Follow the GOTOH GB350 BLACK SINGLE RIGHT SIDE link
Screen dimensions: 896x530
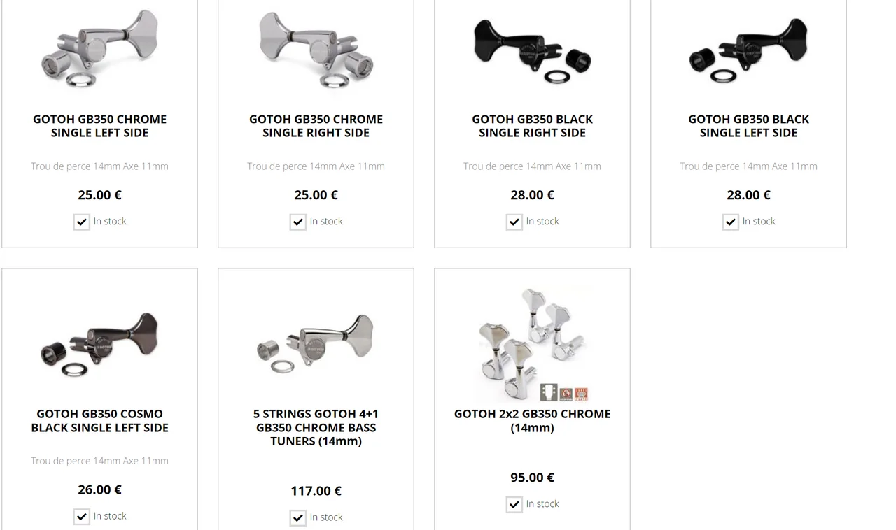point(532,126)
